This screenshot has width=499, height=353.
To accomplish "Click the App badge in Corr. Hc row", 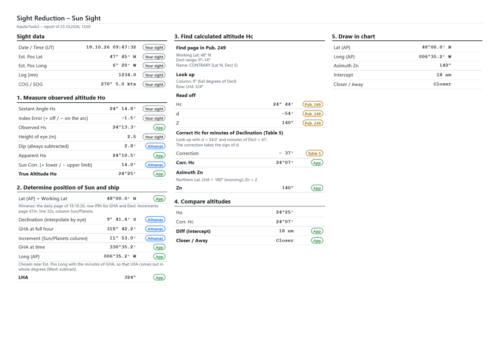I will 316,162.
